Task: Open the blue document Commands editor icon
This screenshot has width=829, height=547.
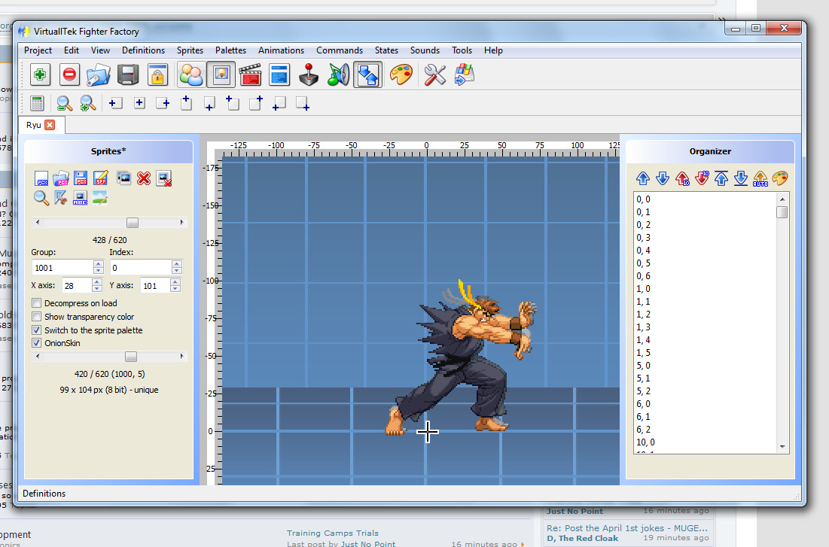Action: [x=279, y=74]
